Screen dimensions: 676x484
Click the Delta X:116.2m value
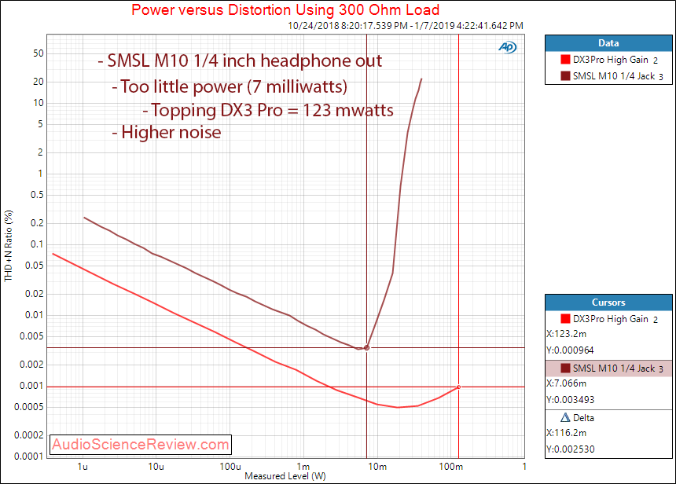coord(567,433)
